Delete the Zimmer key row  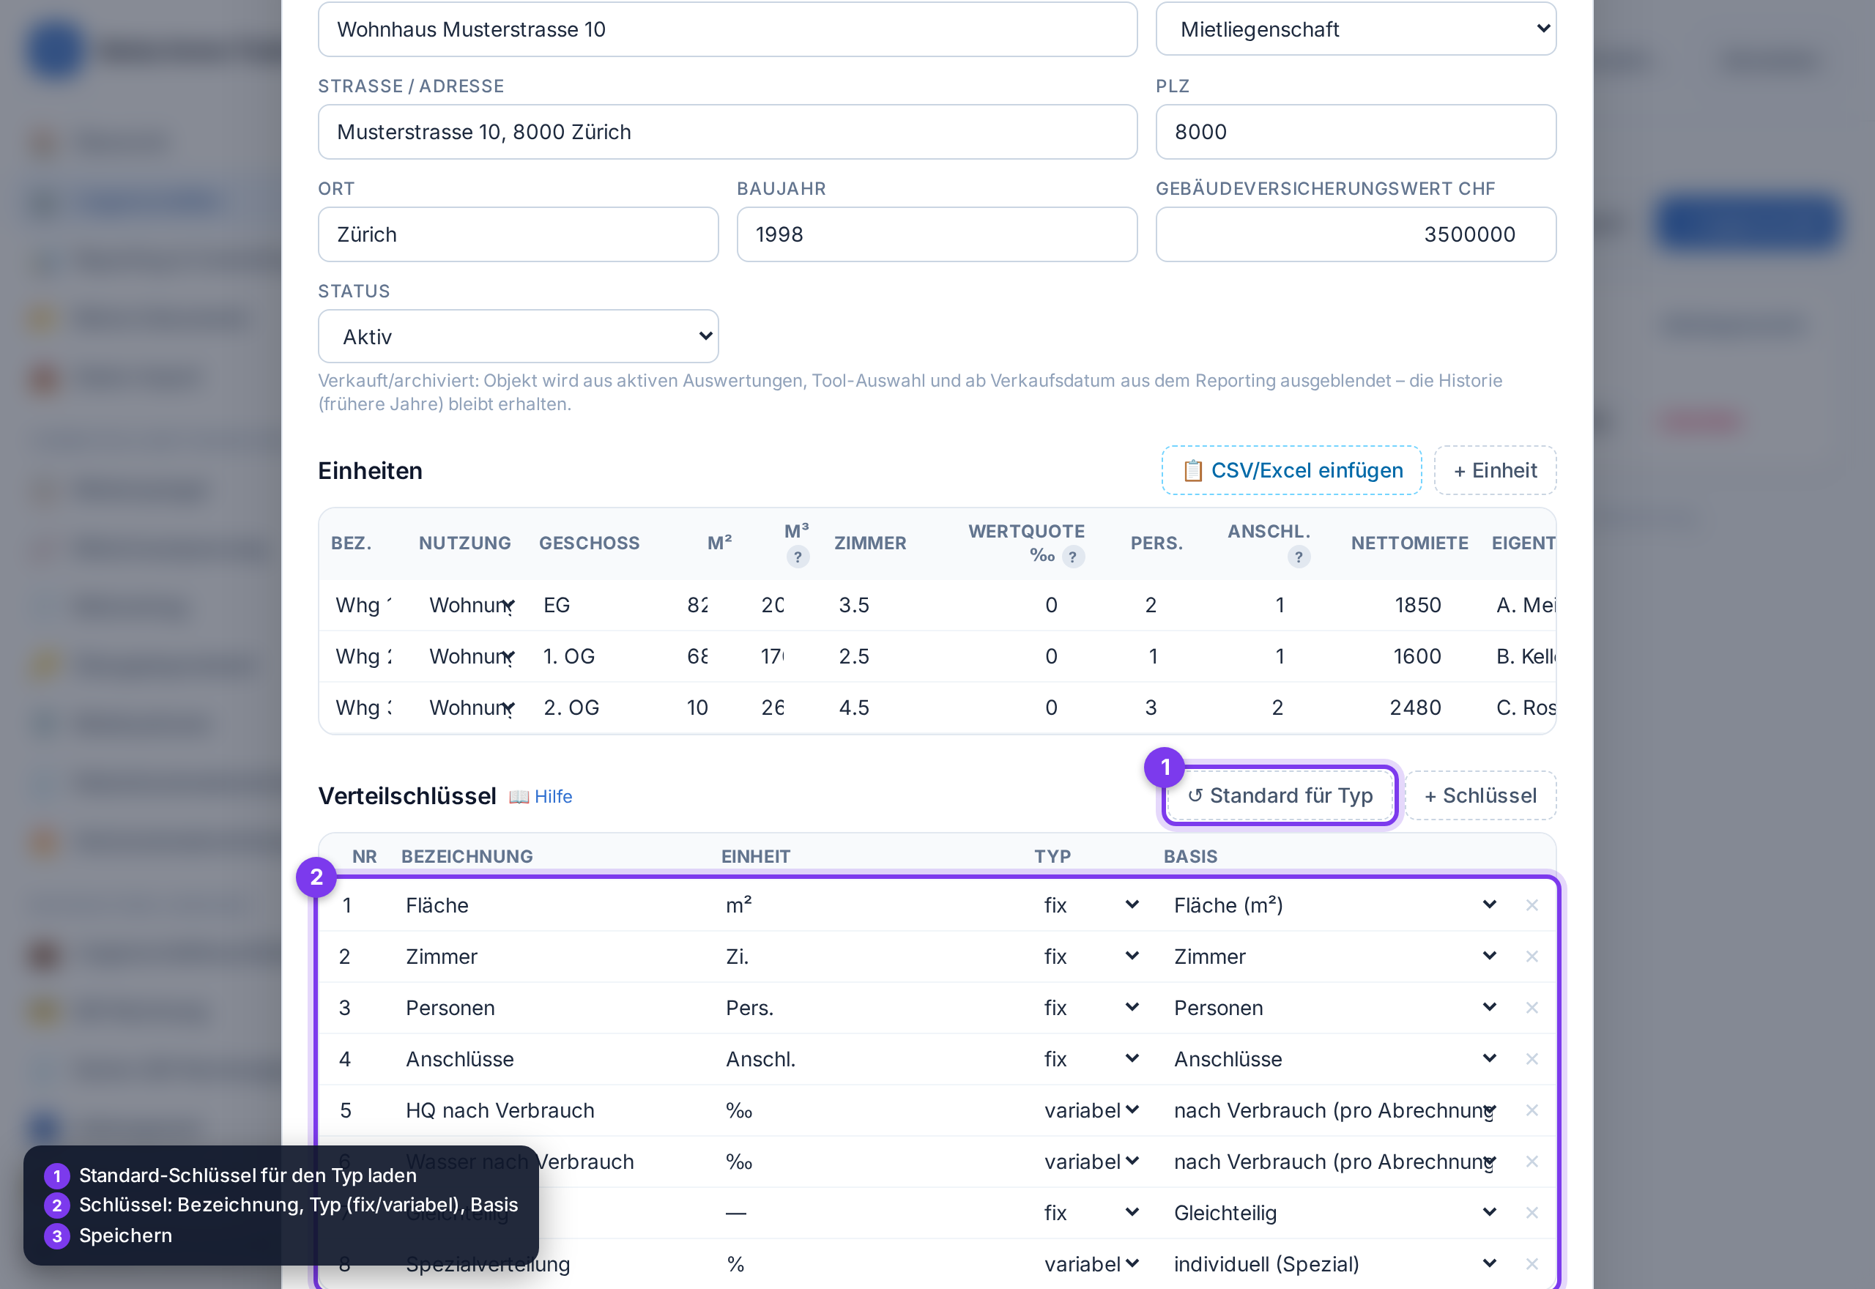coord(1531,956)
